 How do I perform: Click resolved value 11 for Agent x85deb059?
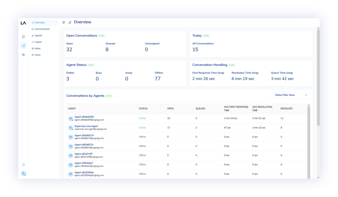pyautogui.click(x=282, y=118)
